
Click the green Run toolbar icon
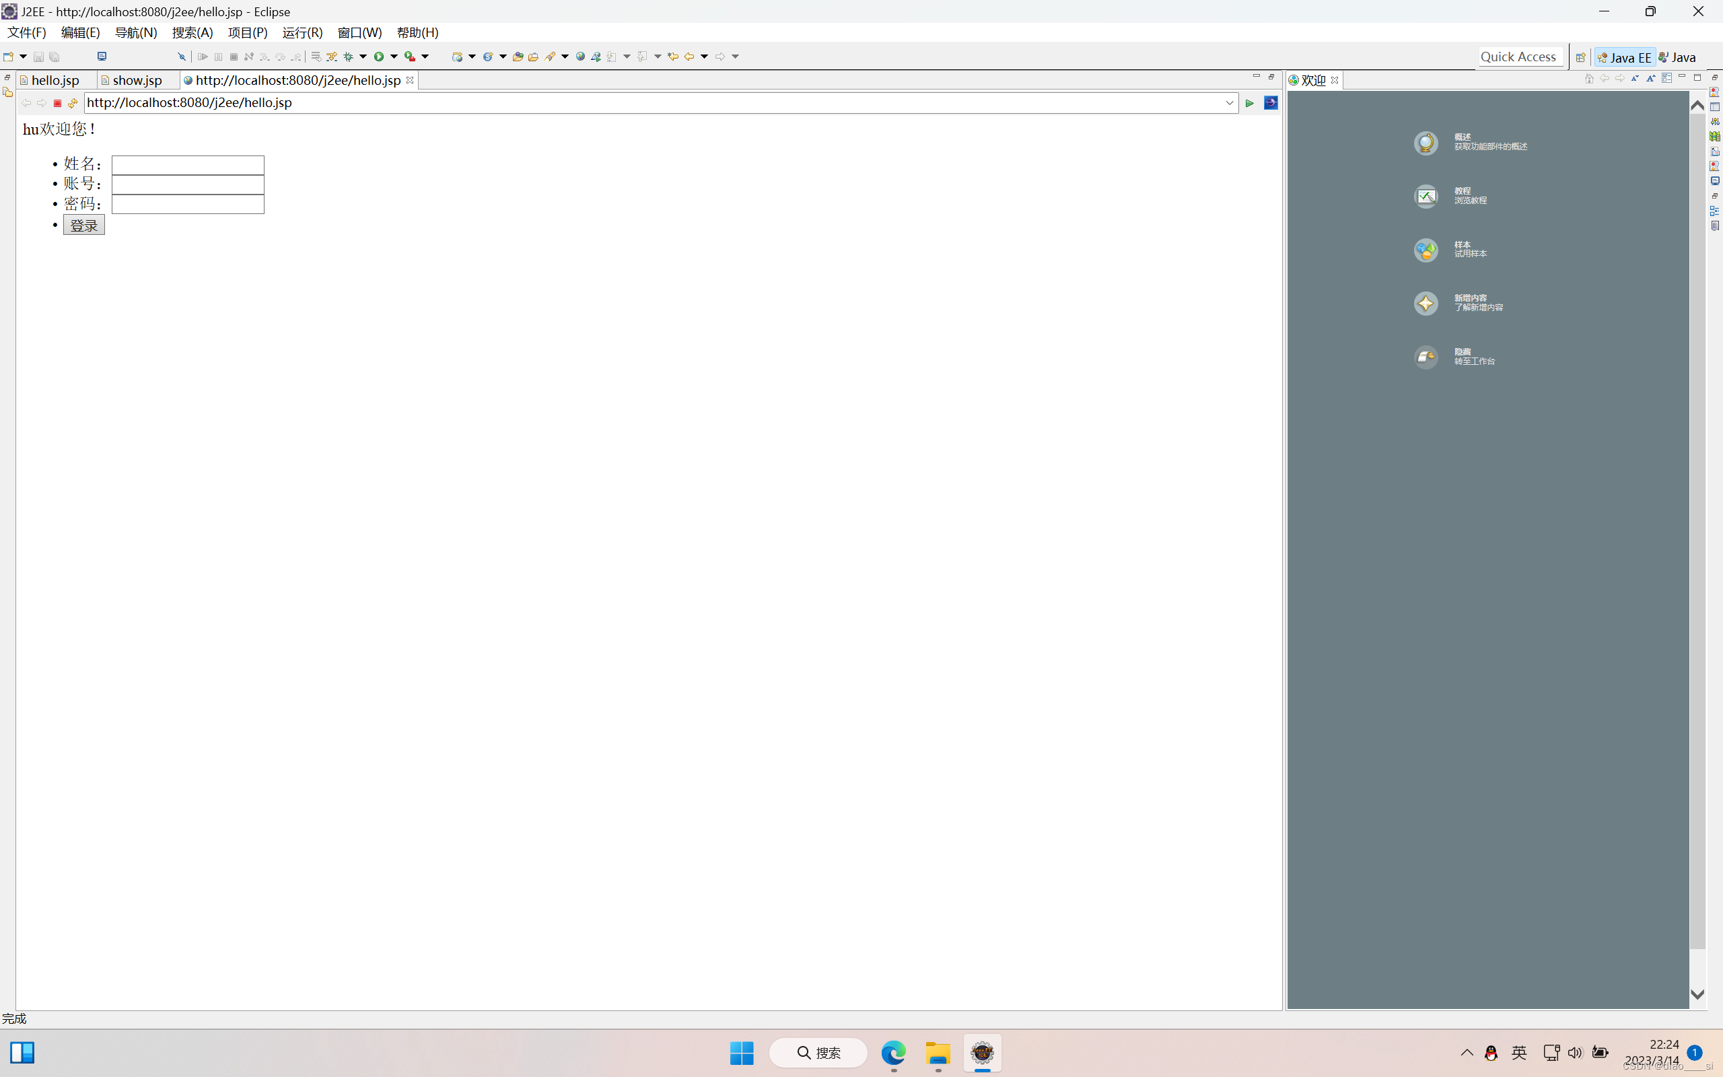pyautogui.click(x=379, y=57)
